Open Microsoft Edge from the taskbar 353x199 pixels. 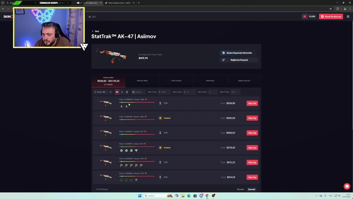coord(189,196)
